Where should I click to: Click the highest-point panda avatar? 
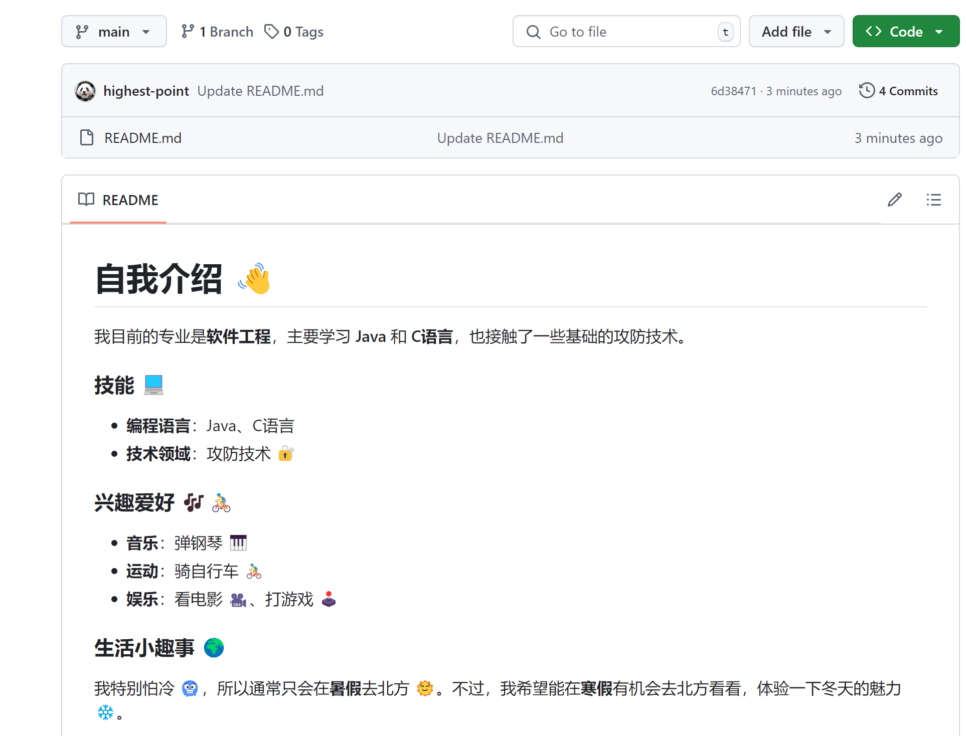[x=85, y=91]
